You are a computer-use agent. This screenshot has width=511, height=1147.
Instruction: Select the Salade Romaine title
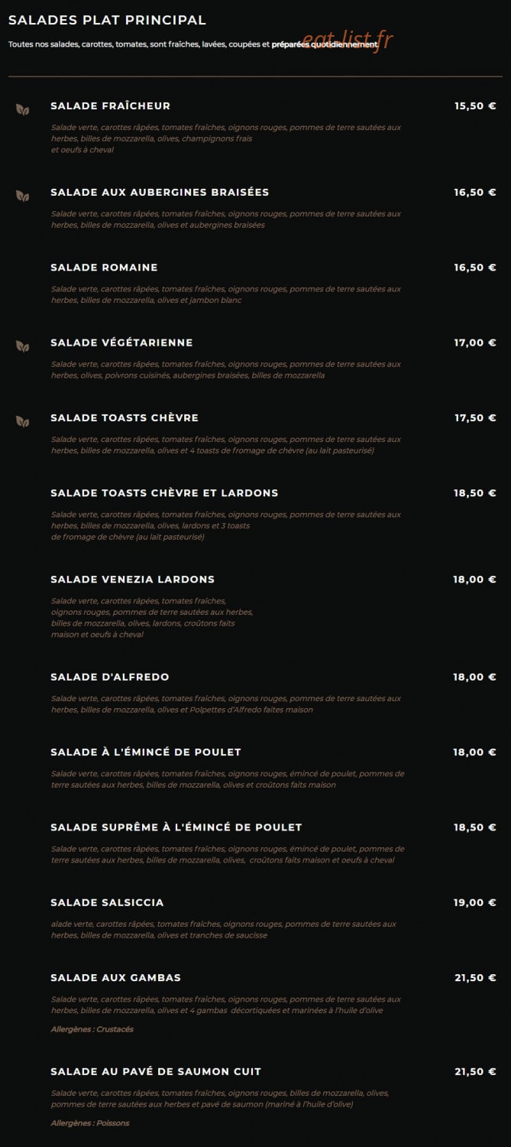(x=104, y=268)
